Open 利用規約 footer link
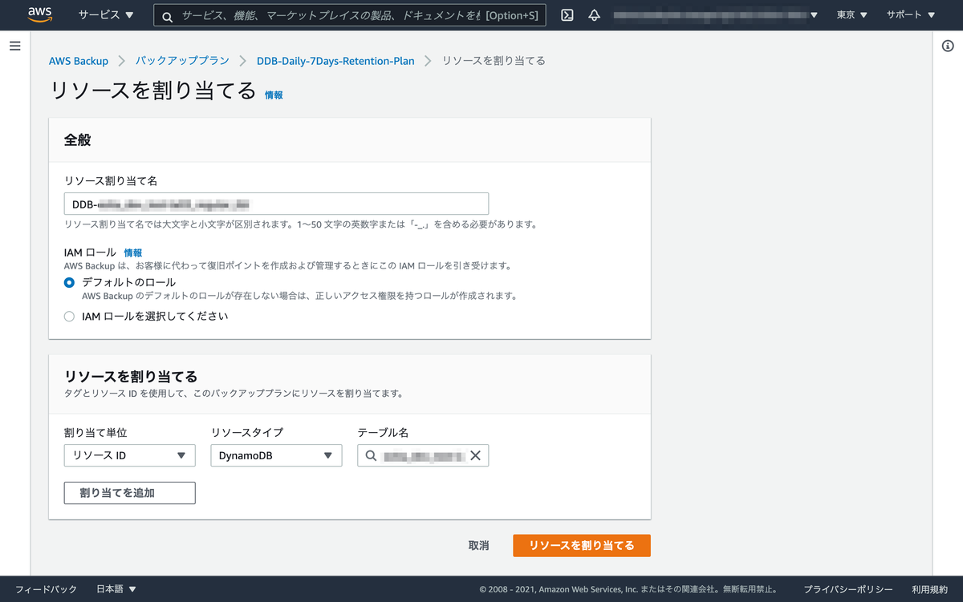963x602 pixels. pyautogui.click(x=929, y=589)
